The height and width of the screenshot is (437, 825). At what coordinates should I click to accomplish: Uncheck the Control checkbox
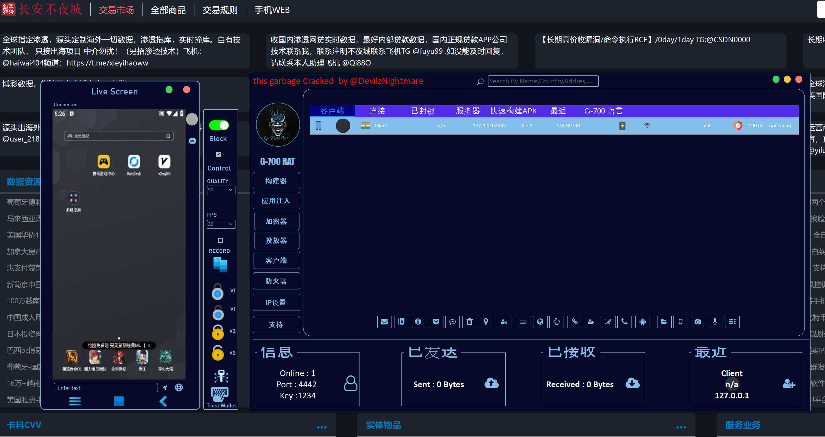(x=219, y=154)
